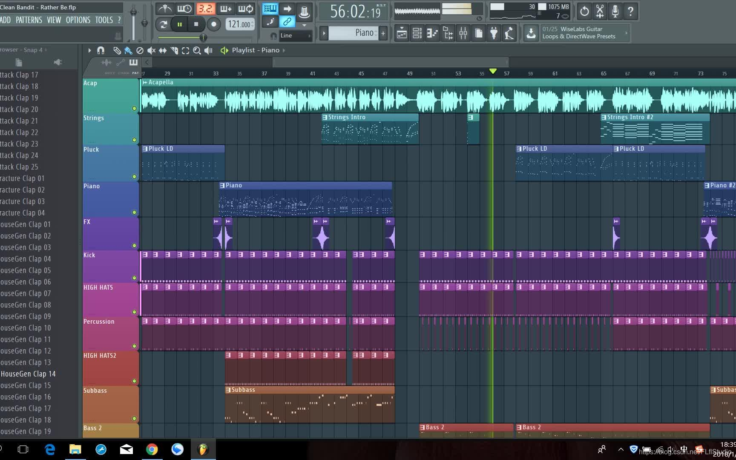This screenshot has width=736, height=460.
Task: Click the 121.000 tempo field
Action: [x=239, y=24]
